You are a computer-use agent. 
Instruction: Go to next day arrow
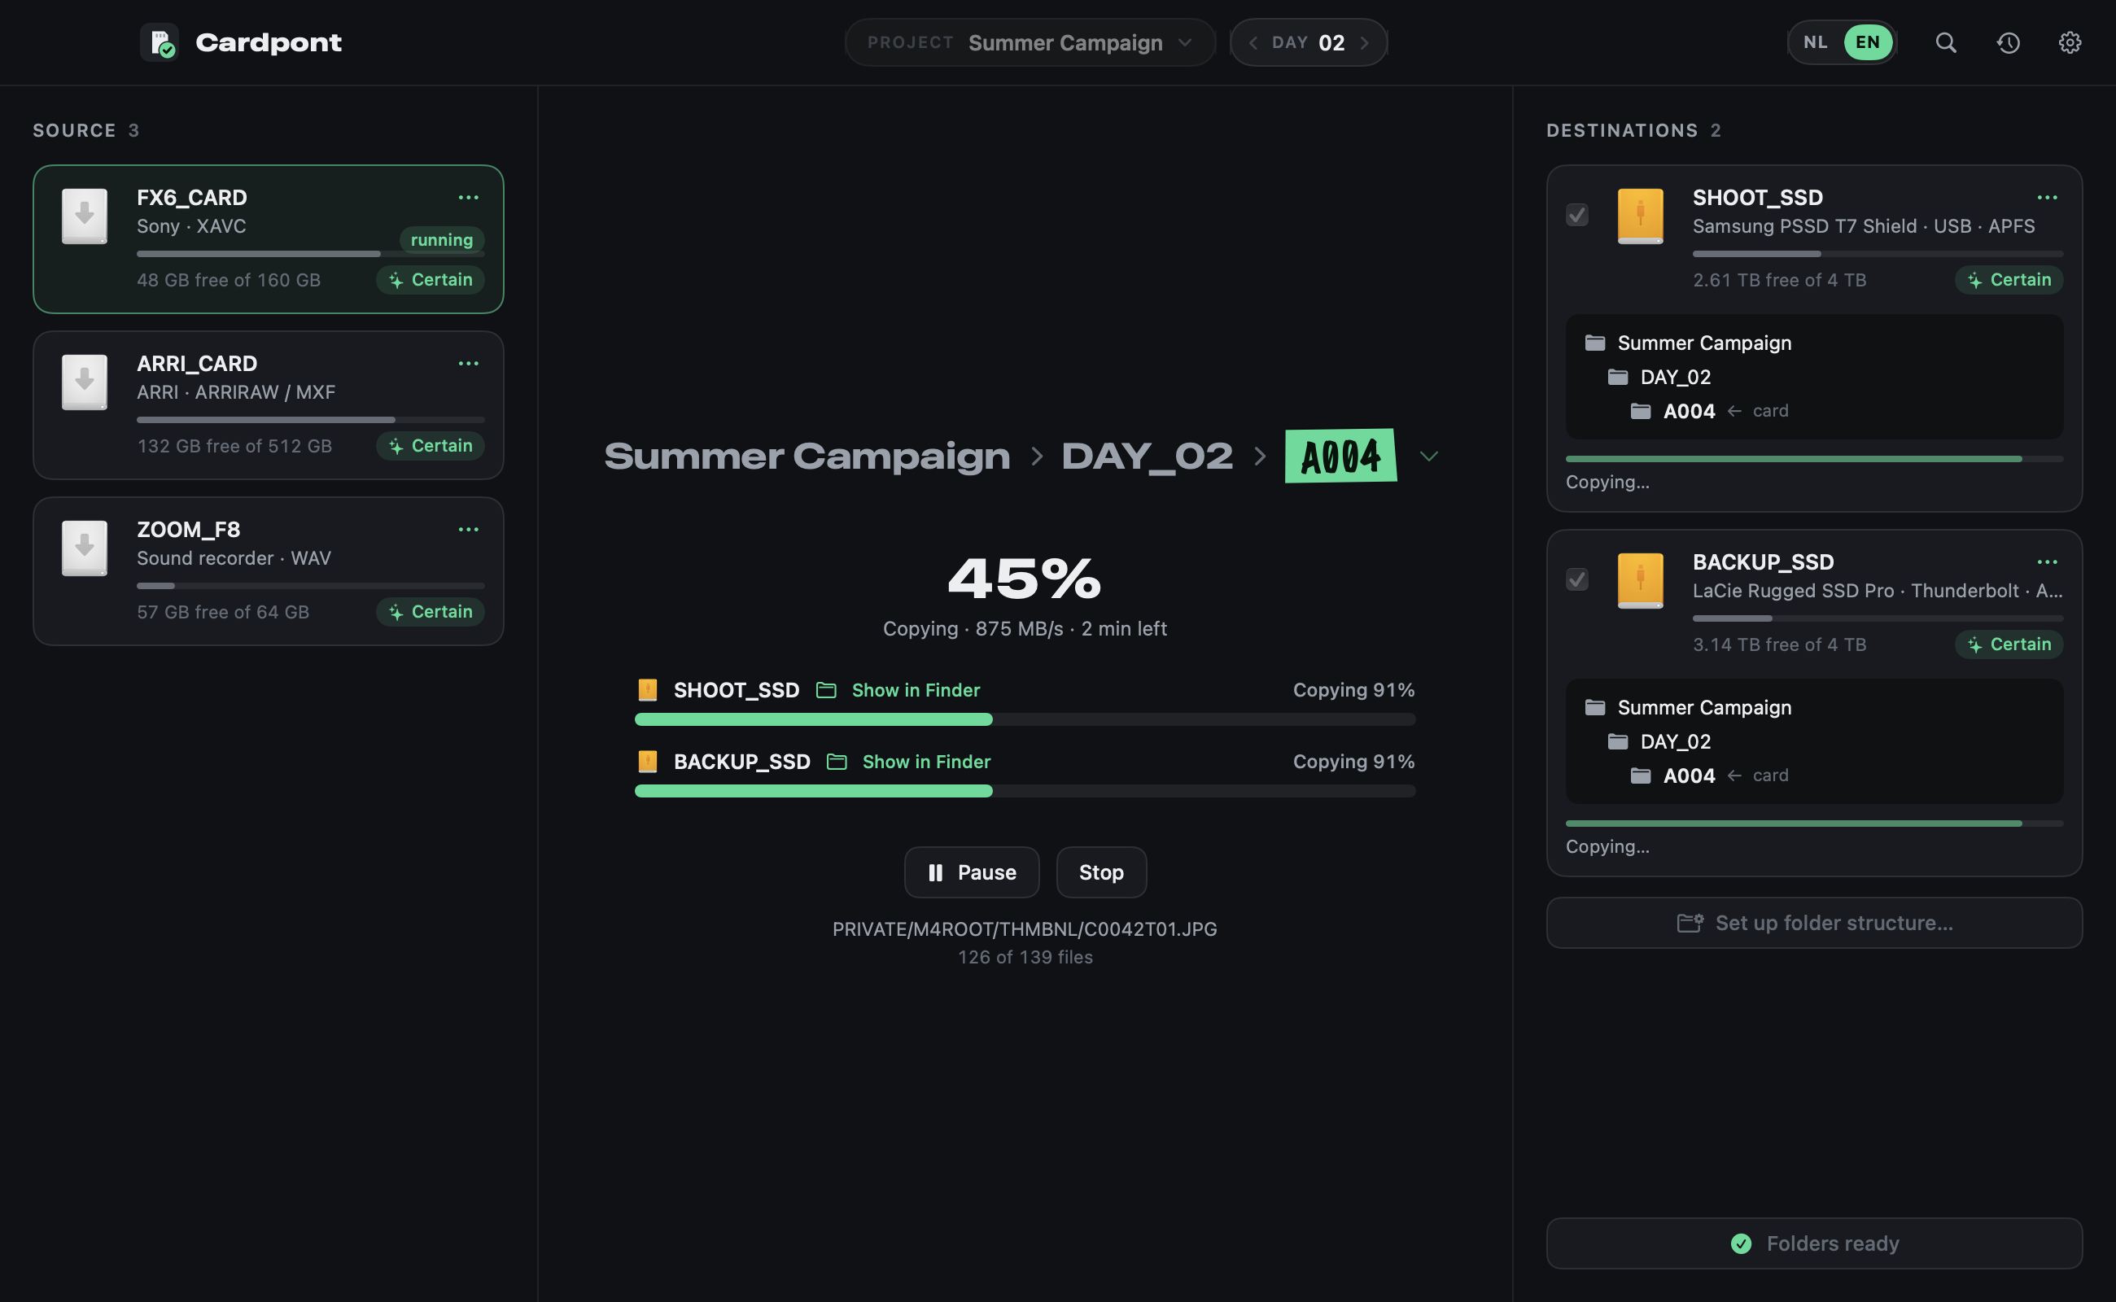coord(1364,42)
